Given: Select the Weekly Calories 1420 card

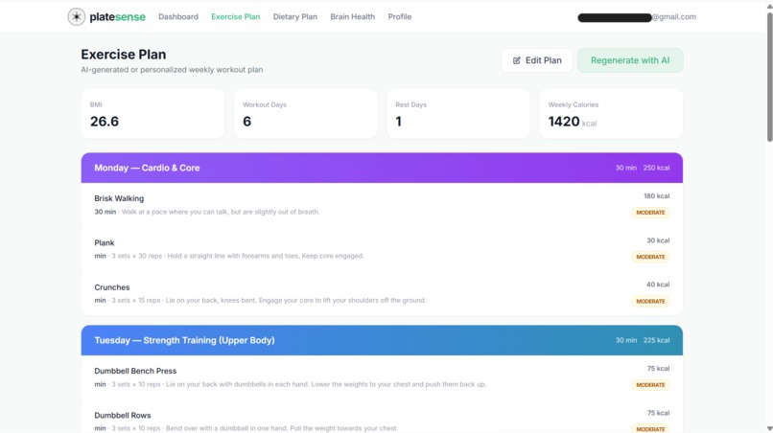Looking at the screenshot, I should tap(611, 114).
